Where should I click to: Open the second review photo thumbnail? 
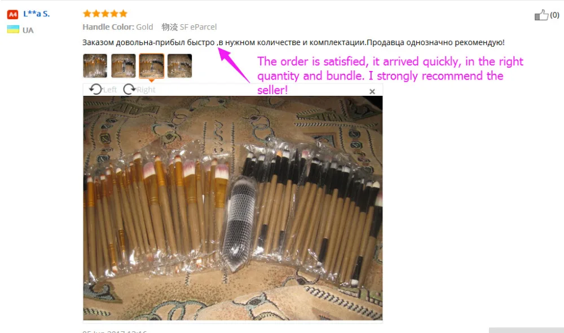pyautogui.click(x=124, y=66)
